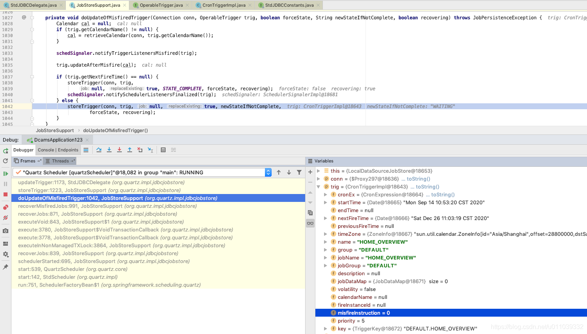Viewport: 587px width, 334px height.
Task: Select the Frames panel tab
Action: (27, 161)
